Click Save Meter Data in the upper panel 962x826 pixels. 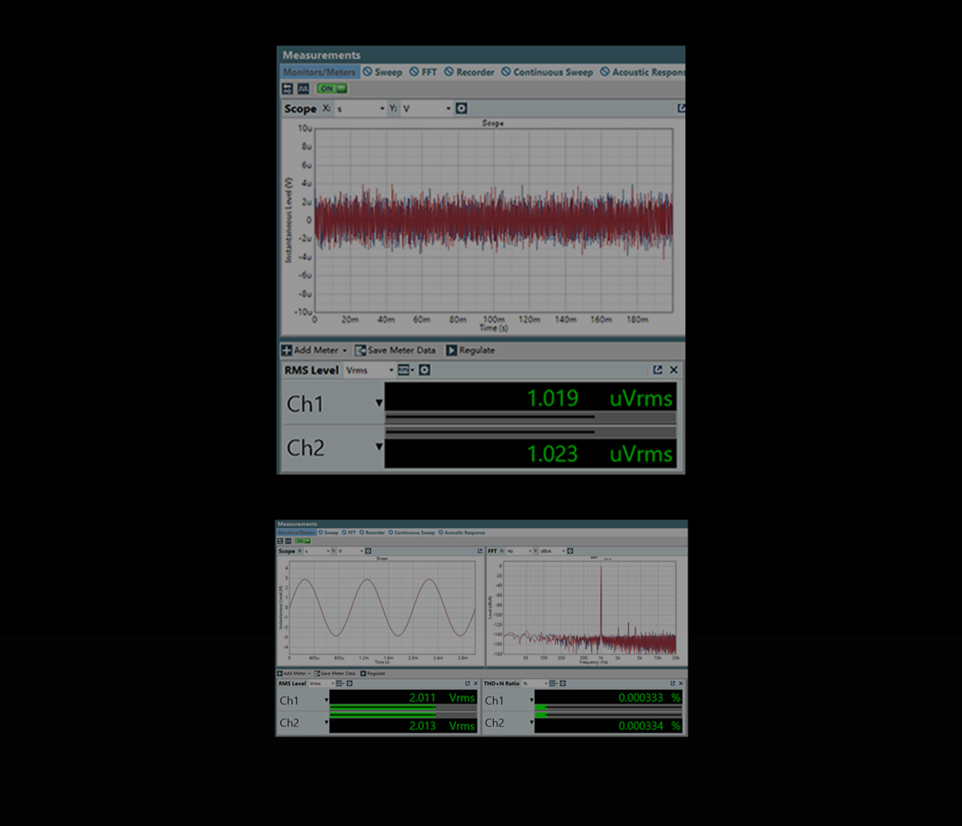(395, 351)
